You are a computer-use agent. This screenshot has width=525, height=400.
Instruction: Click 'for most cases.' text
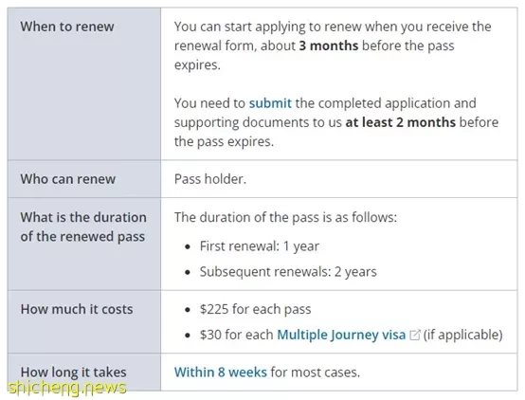point(315,373)
